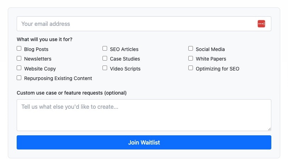288x164 pixels.
Task: Check the Website Copy checkbox
Action: point(19,68)
